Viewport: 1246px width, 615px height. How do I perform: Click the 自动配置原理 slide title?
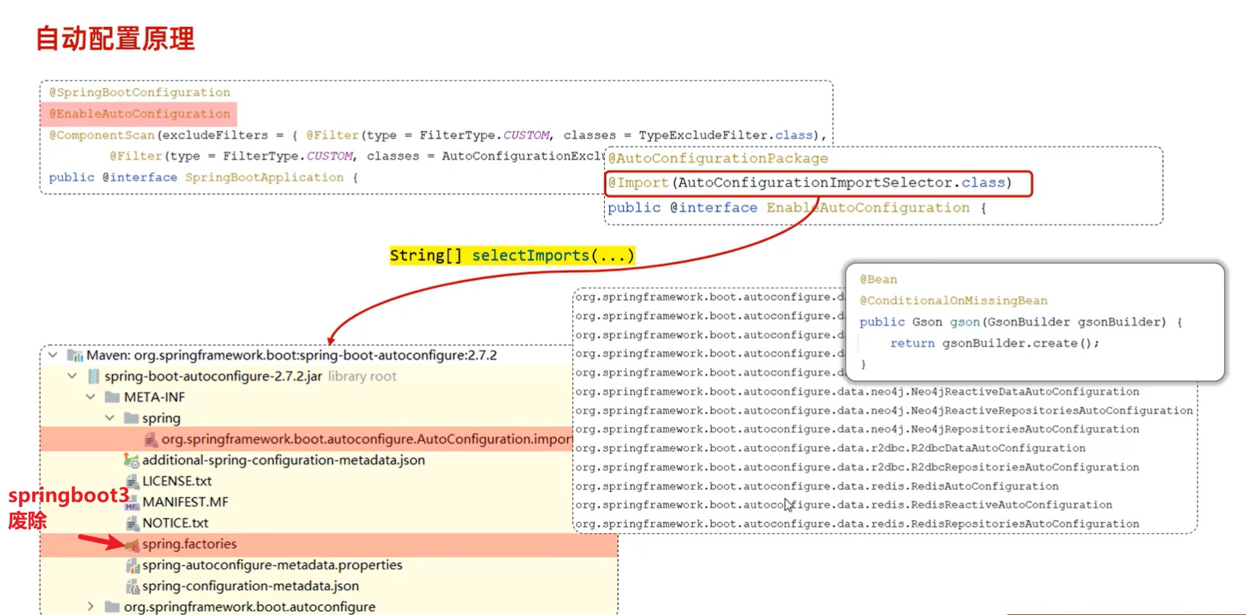pos(115,38)
